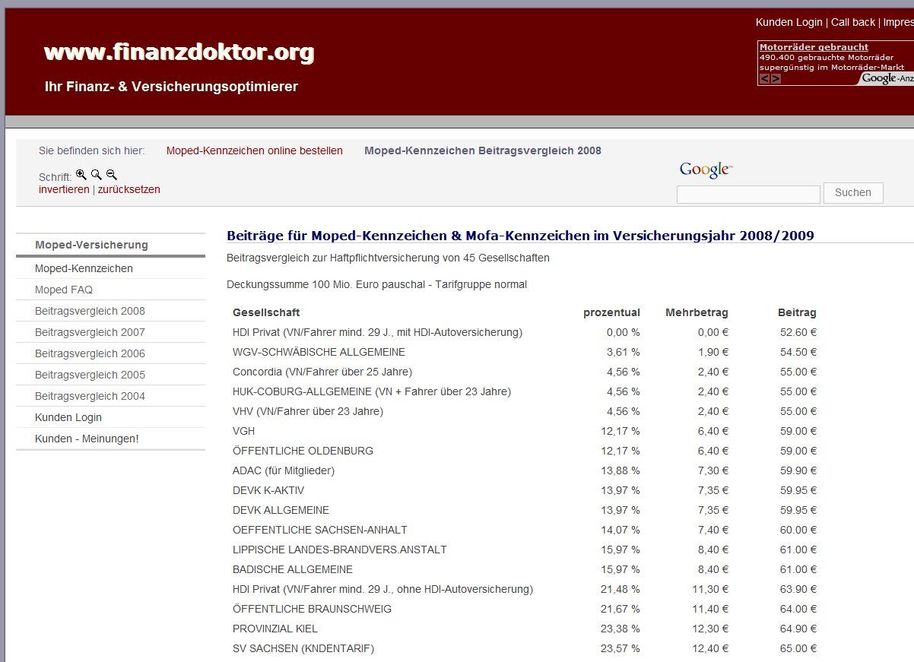The width and height of the screenshot is (914, 662).
Task: Click invertieren link under Schrift
Action: tap(64, 189)
